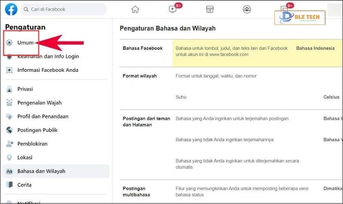Click the gear icon beside Umum
This screenshot has width=343, height=204.
point(10,43)
